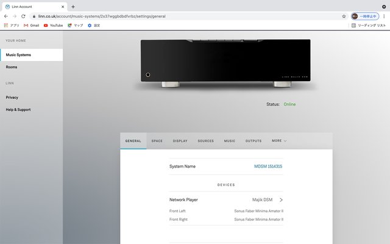The width and height of the screenshot is (390, 244).
Task: Open the settings gear bookmark
Action: tap(94, 26)
